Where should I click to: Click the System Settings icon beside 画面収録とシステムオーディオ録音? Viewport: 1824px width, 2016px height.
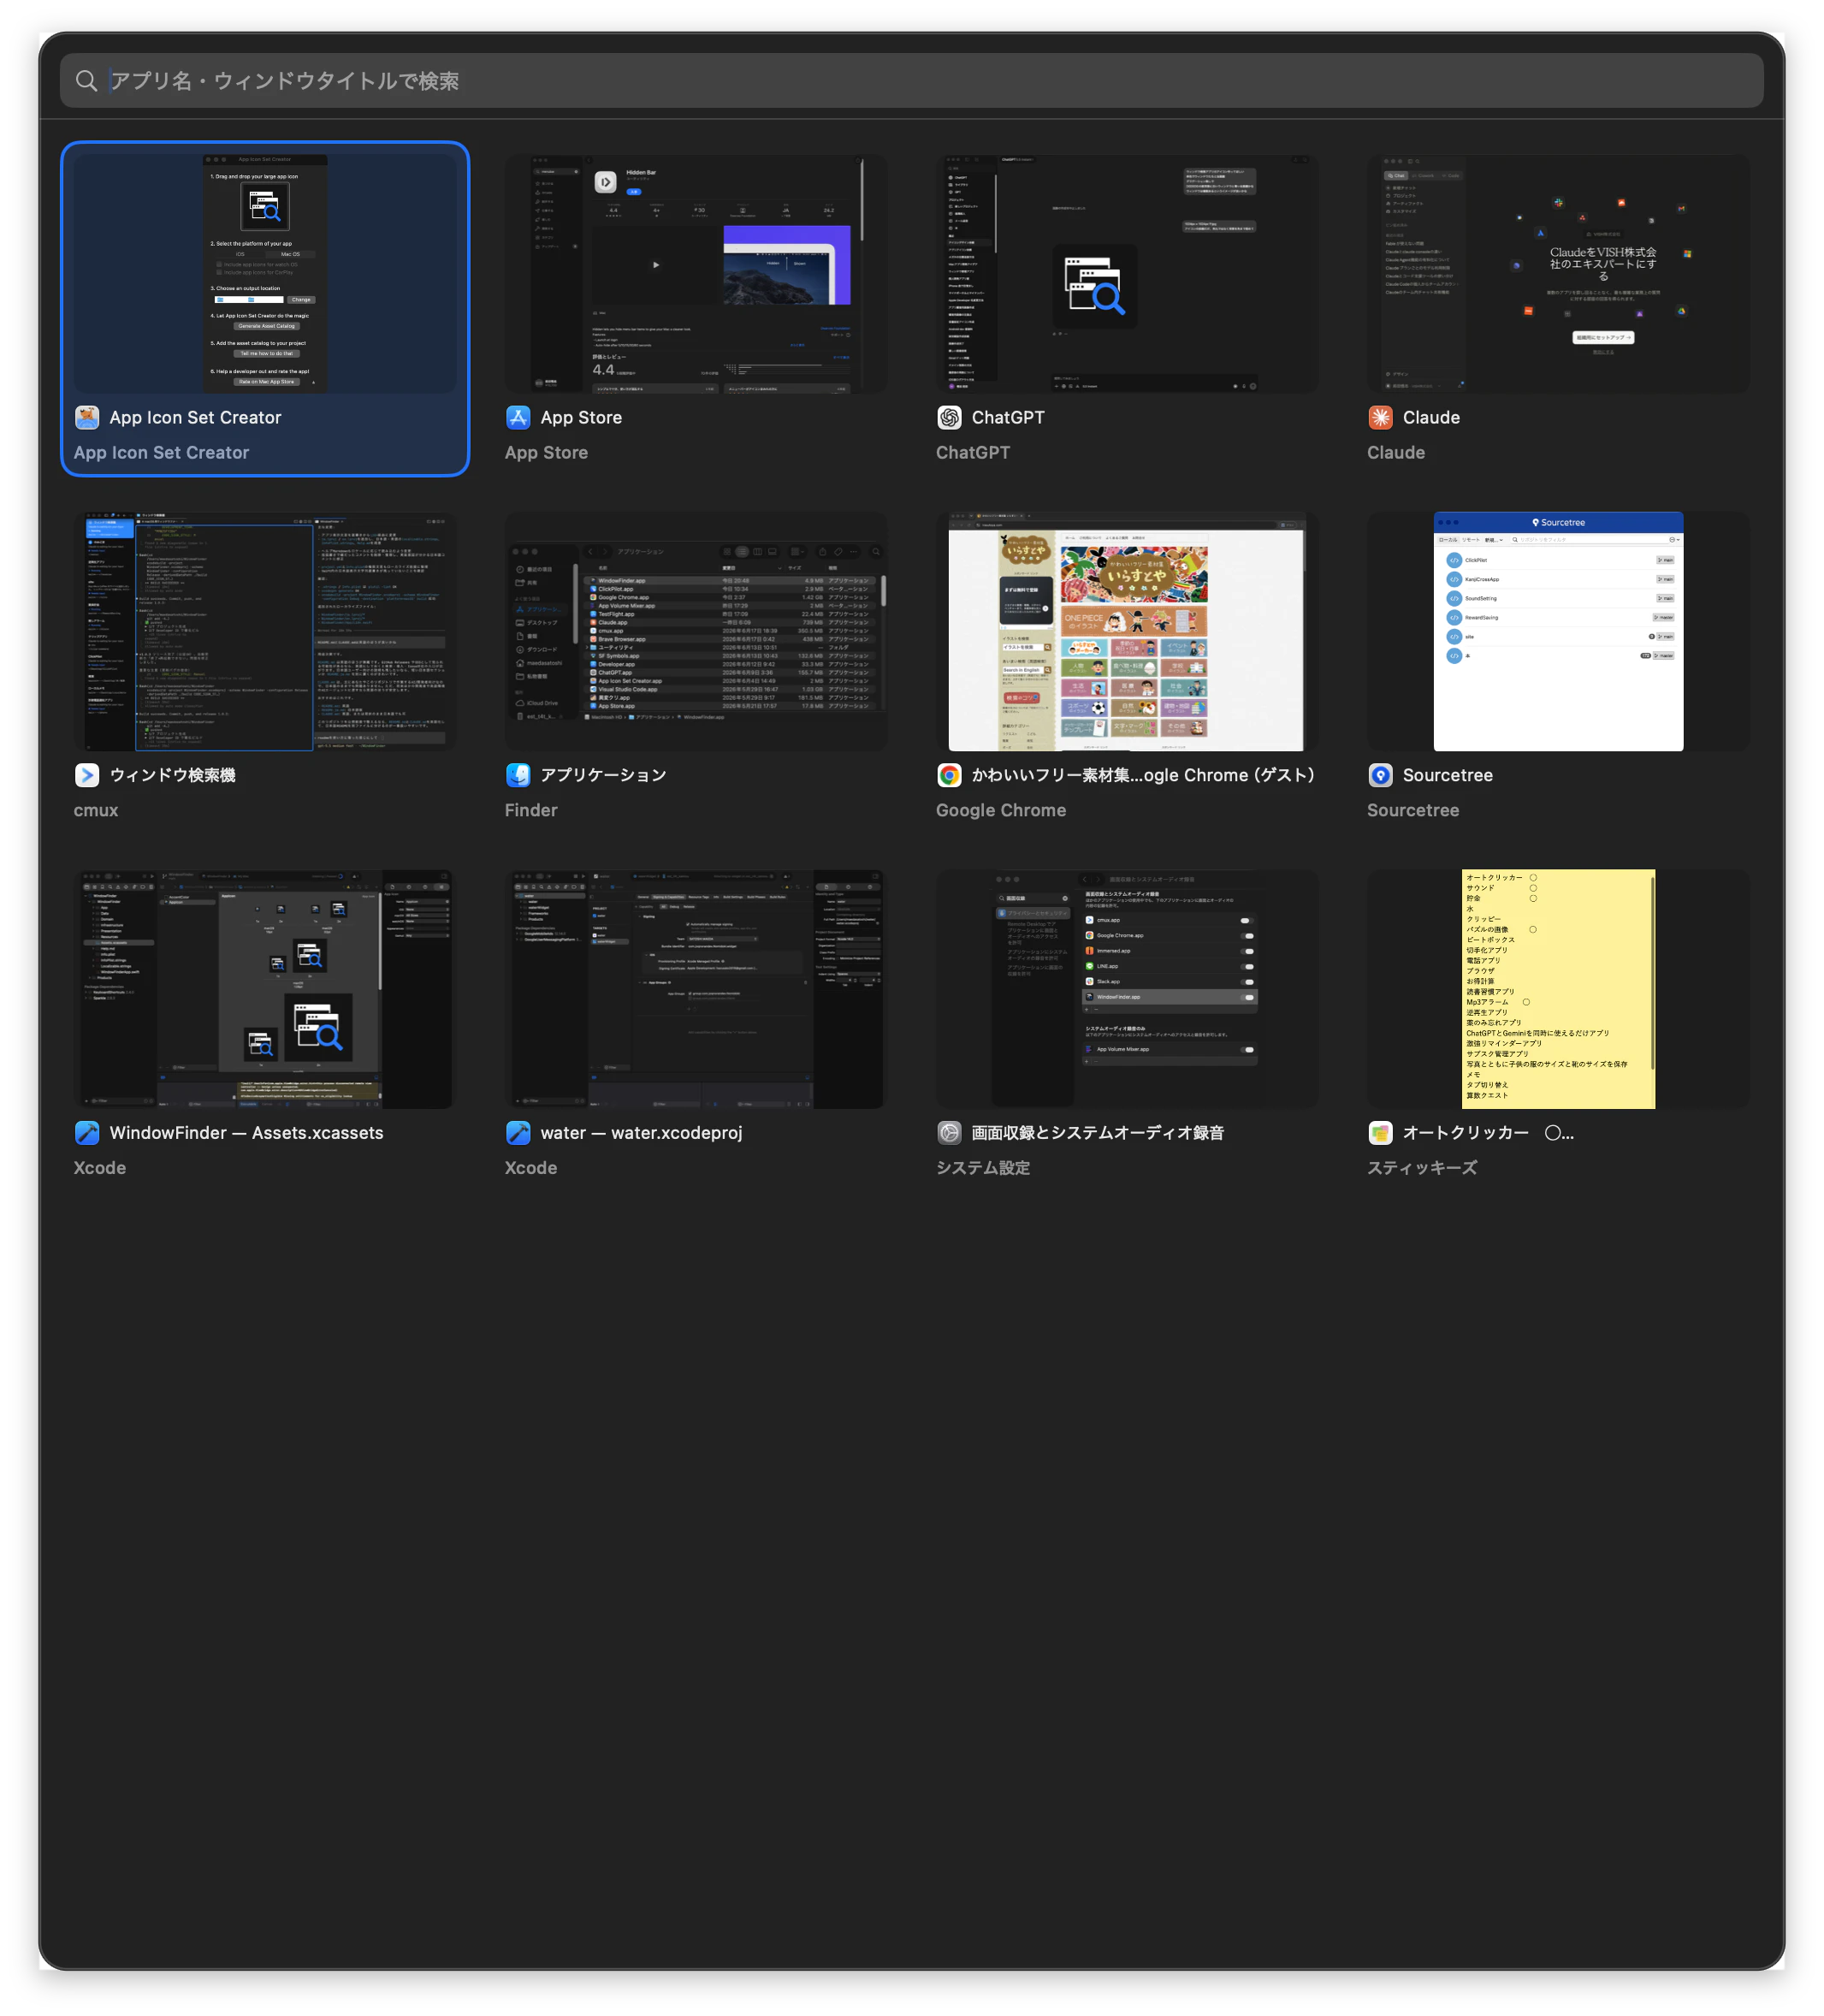click(x=949, y=1132)
